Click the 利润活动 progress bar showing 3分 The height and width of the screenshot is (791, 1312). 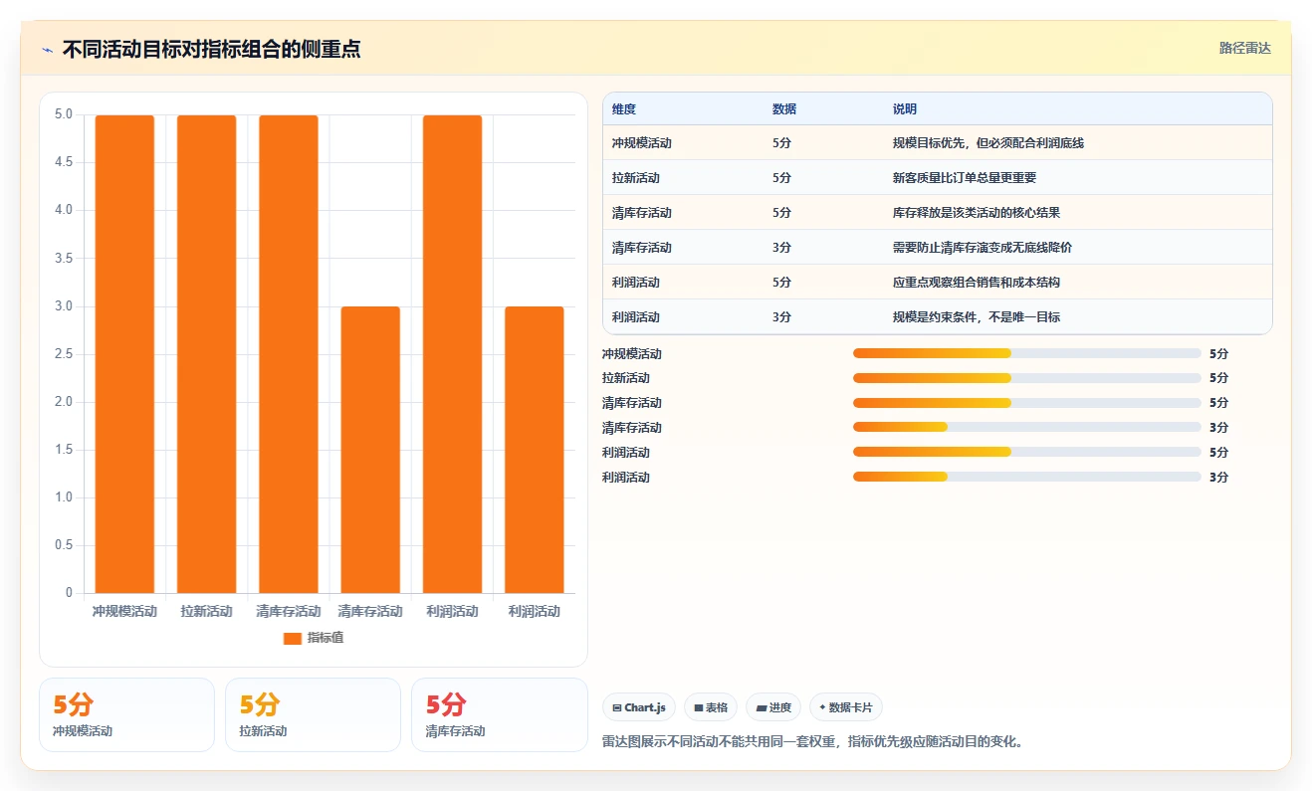pos(1027,477)
